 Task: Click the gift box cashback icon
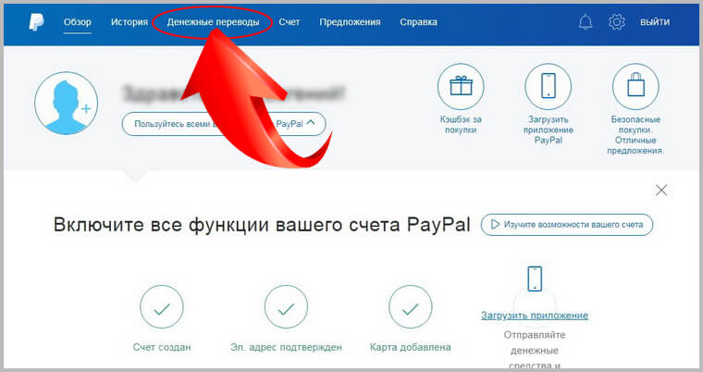(461, 86)
